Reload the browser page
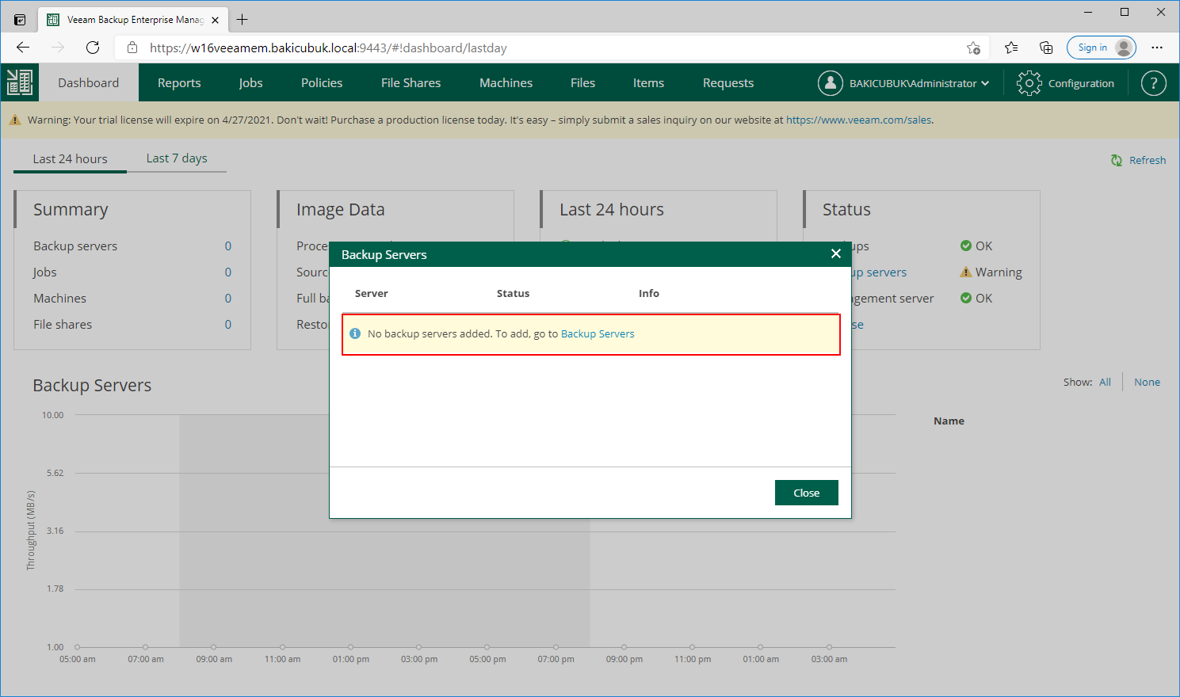The image size is (1180, 697). [x=93, y=48]
